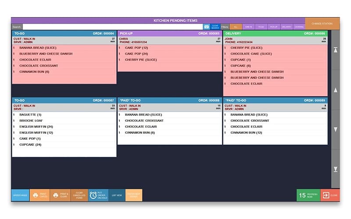Filter orders by To-Go
351x219 pixels.
261,27
